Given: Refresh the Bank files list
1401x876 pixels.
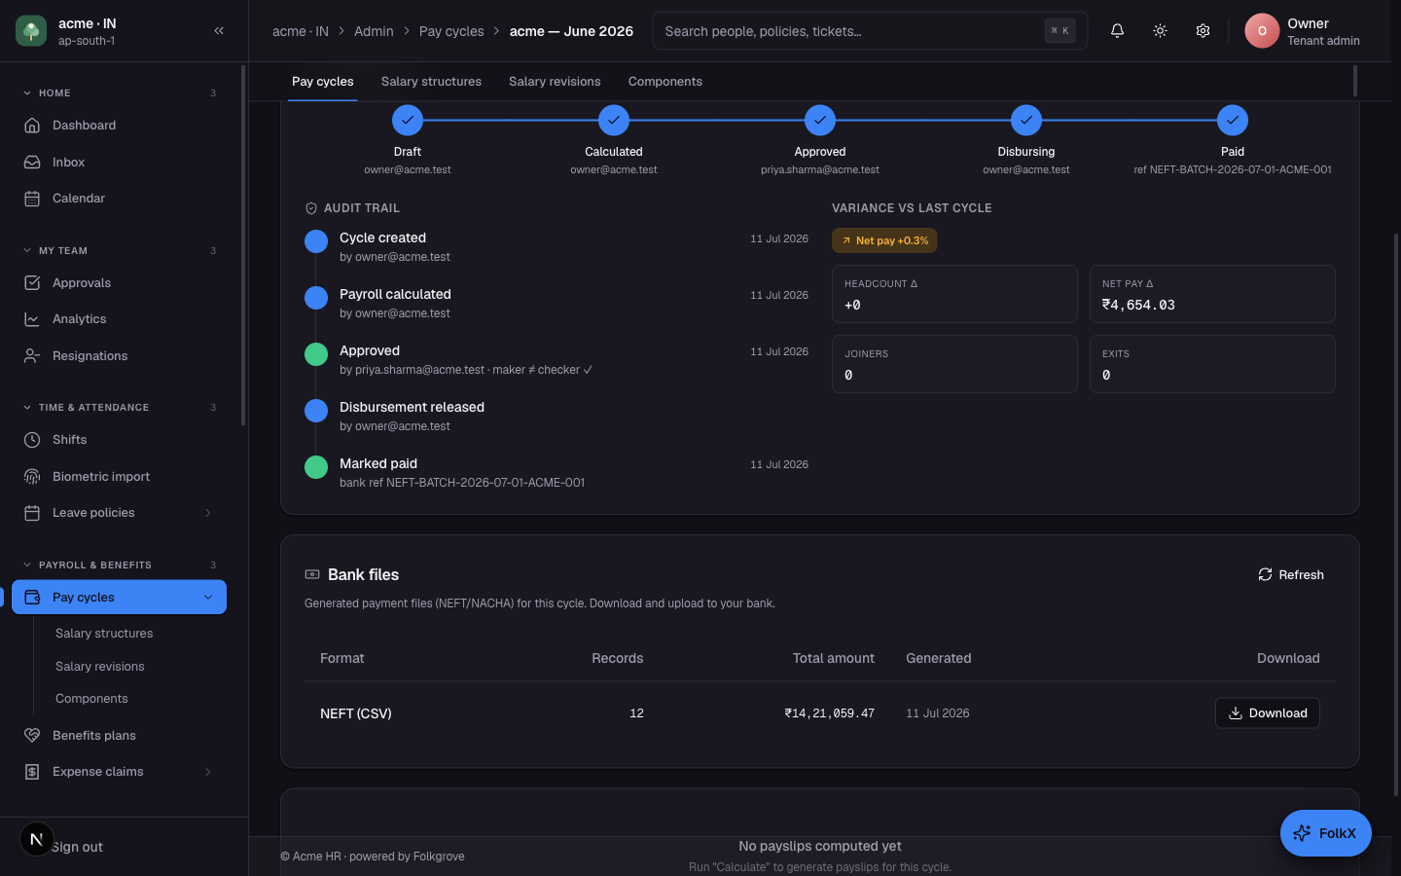Looking at the screenshot, I should (1290, 575).
